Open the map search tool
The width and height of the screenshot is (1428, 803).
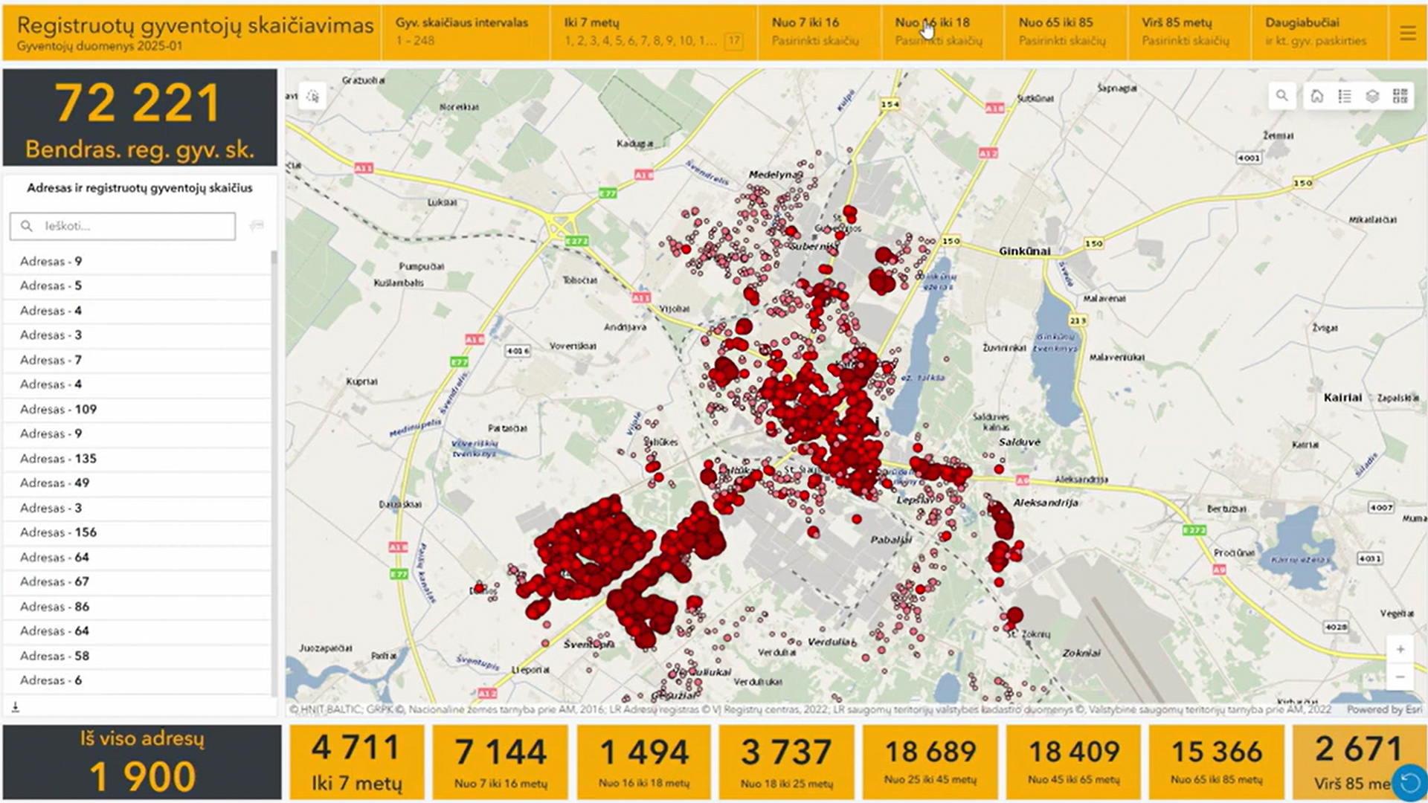click(1281, 96)
